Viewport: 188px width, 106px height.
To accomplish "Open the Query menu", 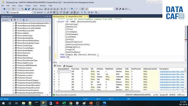I will point(20,6).
